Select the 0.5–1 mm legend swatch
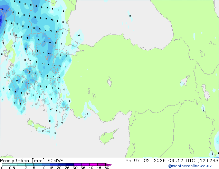Image resolution: width=219 pixels, height=169 pixels. 14,165
